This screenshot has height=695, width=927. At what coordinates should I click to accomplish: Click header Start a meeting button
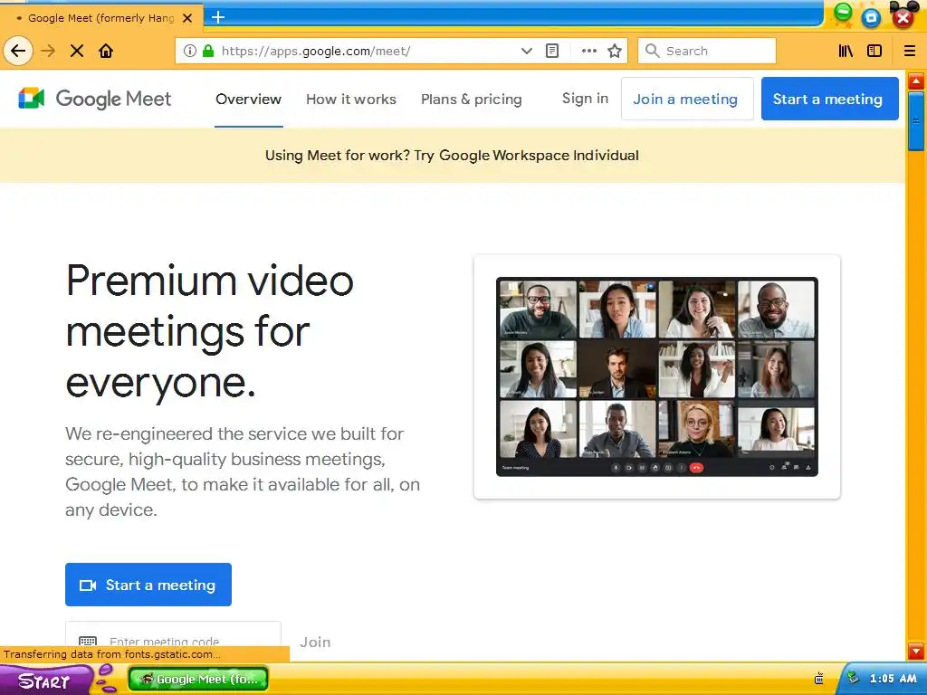click(829, 99)
